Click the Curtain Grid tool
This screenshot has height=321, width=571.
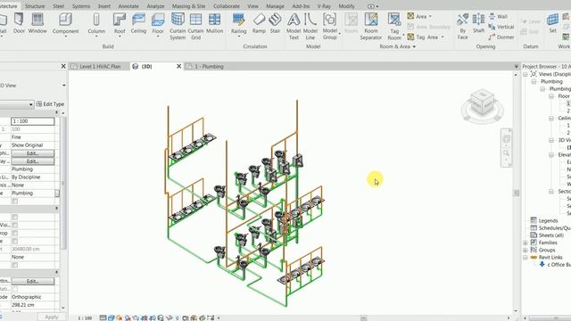click(195, 26)
